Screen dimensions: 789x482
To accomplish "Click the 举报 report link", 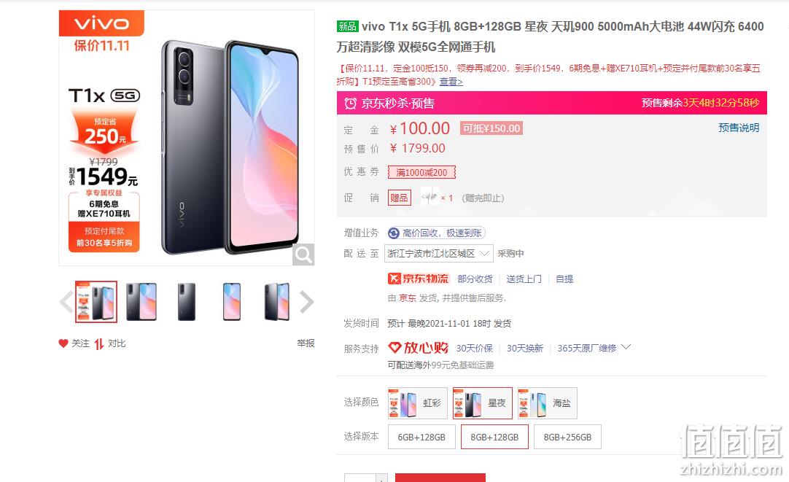I will tap(306, 343).
